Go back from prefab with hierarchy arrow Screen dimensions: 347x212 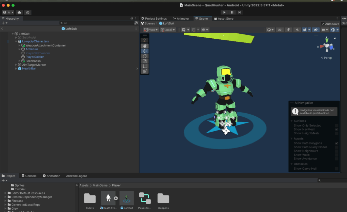(x=2, y=28)
